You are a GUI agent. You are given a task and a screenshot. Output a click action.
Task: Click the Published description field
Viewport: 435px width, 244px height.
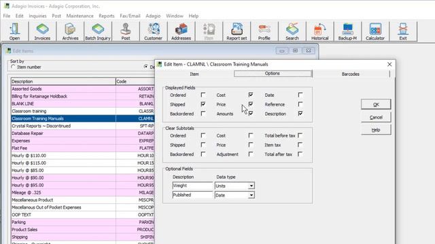[192, 195]
